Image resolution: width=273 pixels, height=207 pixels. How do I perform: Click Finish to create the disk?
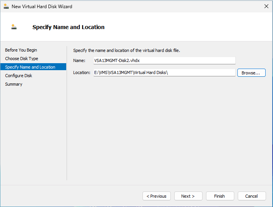220,196
